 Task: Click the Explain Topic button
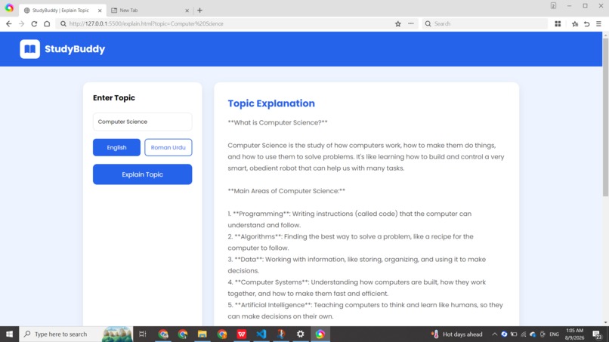coord(142,174)
